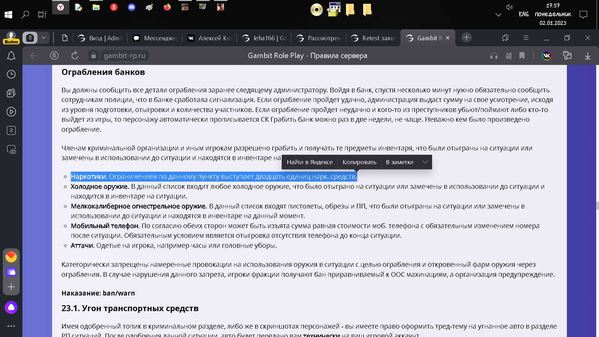Toggle page translation icon
Viewport: 599px width, 337px height.
567,56
